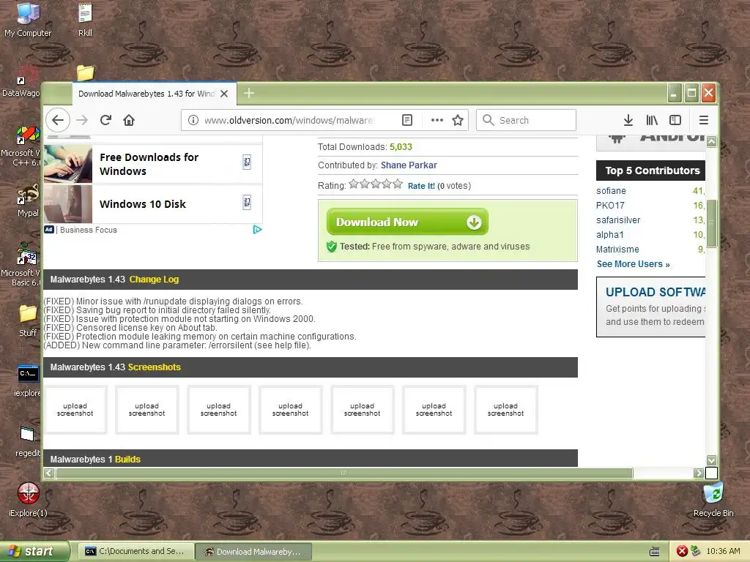
Task: Open the Windows 10 Disk ad
Action: click(x=153, y=204)
